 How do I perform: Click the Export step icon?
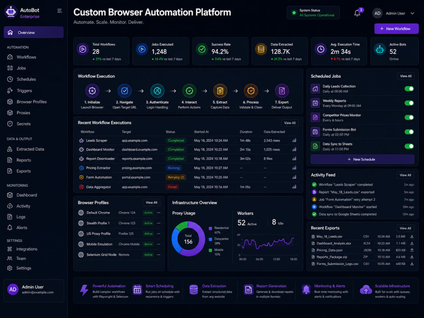click(282, 91)
